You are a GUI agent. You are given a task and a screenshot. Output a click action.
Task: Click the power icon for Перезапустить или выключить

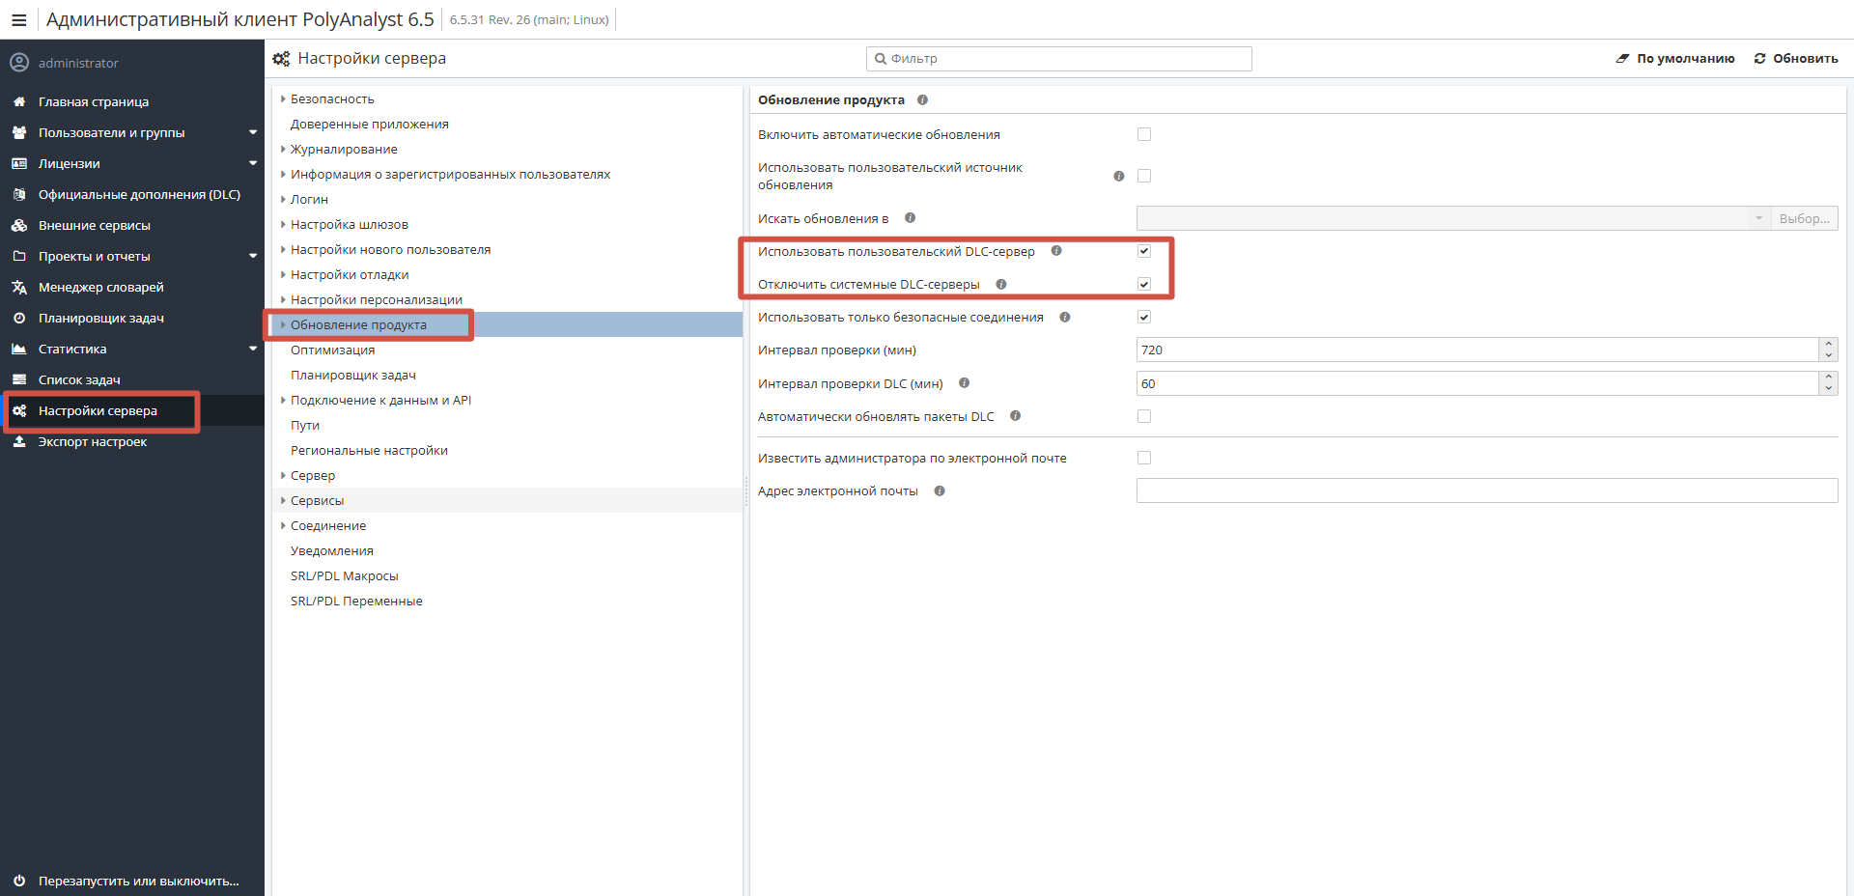(19, 881)
